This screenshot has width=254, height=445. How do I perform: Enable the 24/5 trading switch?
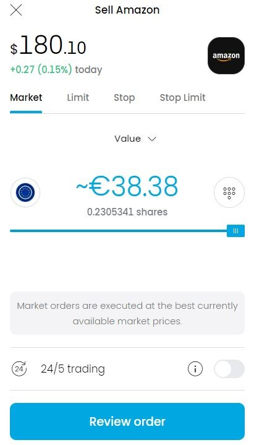pyautogui.click(x=229, y=369)
